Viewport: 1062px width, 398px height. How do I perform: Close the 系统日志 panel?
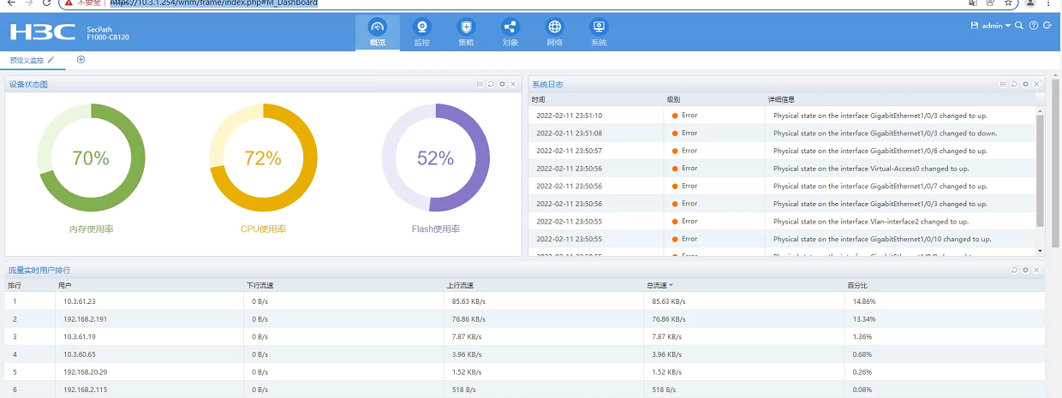pos(1036,84)
